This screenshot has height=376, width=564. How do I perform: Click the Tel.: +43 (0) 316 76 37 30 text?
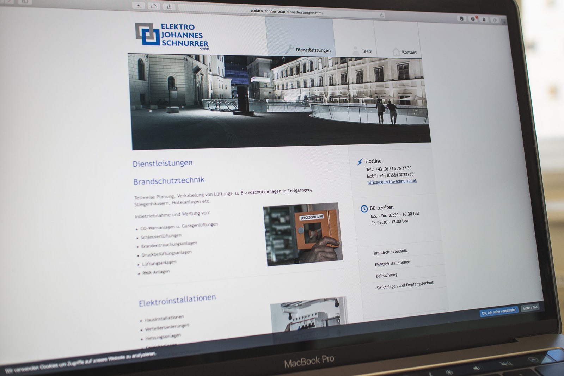(388, 169)
